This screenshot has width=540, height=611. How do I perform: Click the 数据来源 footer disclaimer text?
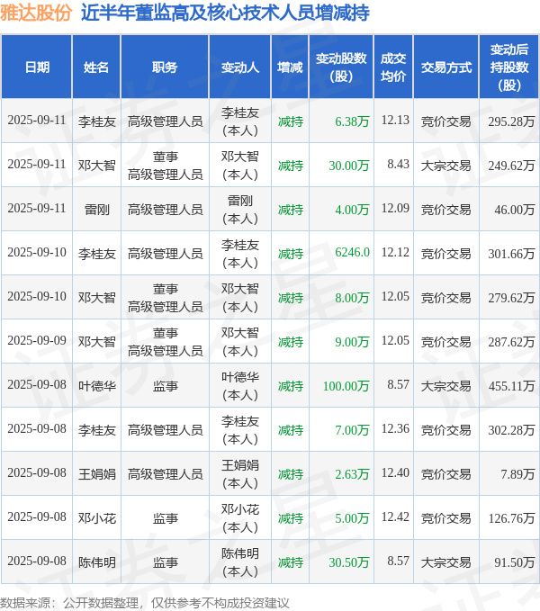tap(145, 603)
